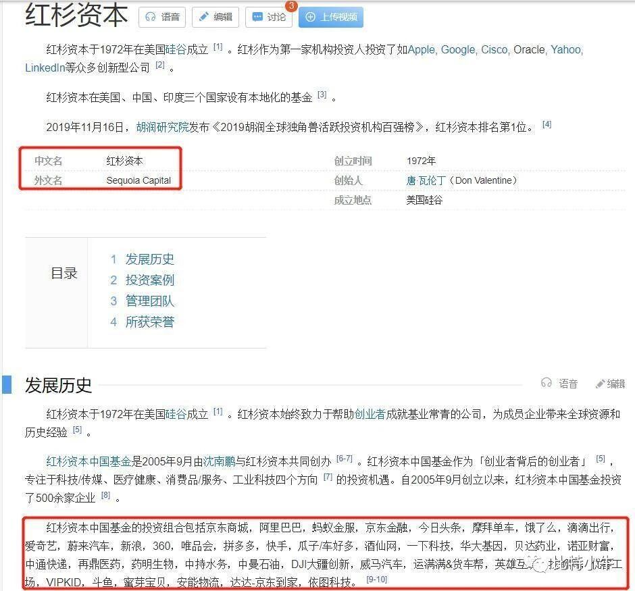Click the blue 上传视频 upload button
635x591 pixels.
point(331,18)
